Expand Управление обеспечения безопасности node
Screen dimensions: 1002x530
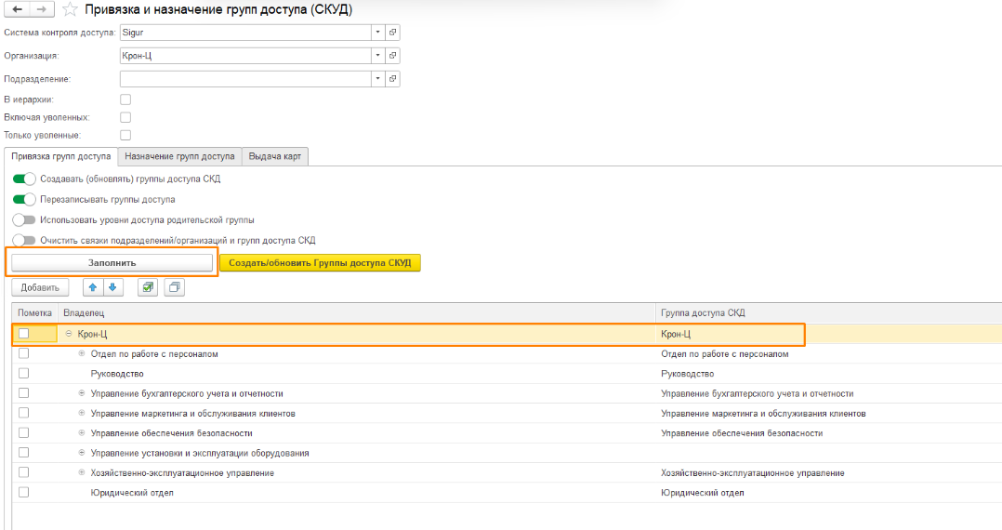(82, 433)
